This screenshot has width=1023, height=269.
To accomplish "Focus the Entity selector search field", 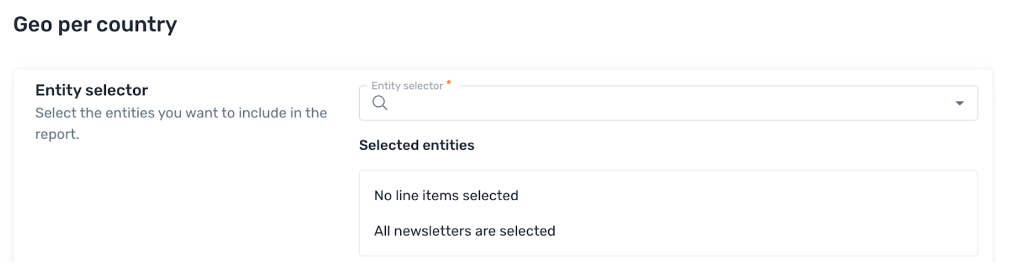I will click(x=668, y=103).
